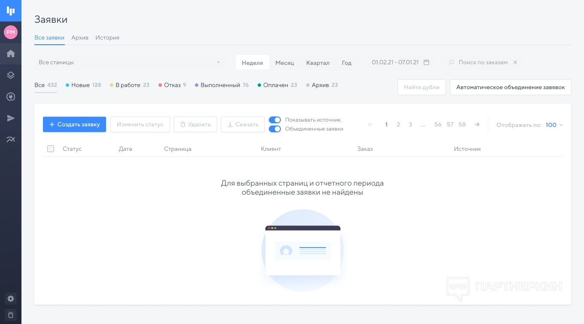Click the Создать заявку button
The image size is (584, 324).
(74, 124)
